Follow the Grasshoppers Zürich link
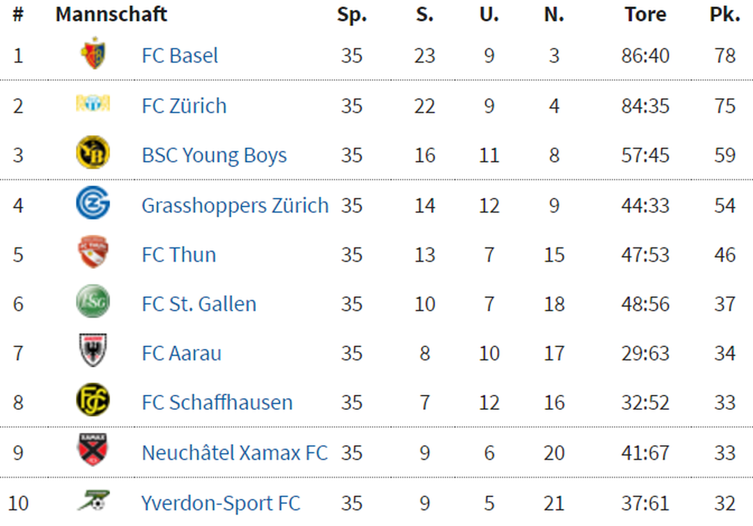Screen dimensions: 753x526 click(235, 206)
